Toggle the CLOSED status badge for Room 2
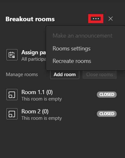Image resolution: width=125 pixels, height=158 pixels. click(x=107, y=114)
